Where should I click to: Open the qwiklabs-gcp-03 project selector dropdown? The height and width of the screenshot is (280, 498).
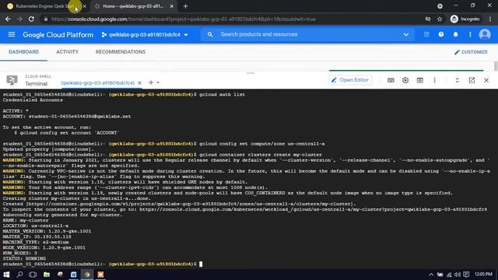click(x=145, y=34)
